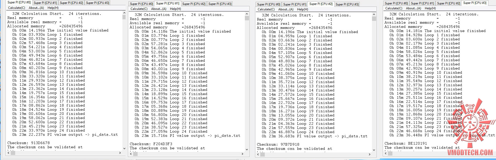Open Calculate(C) menu in checksum BE120191 window
The height and width of the screenshot is (160, 496).
coord(394,8)
